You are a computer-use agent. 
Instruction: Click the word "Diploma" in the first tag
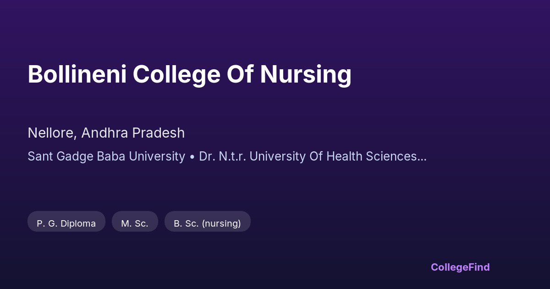[80, 223]
